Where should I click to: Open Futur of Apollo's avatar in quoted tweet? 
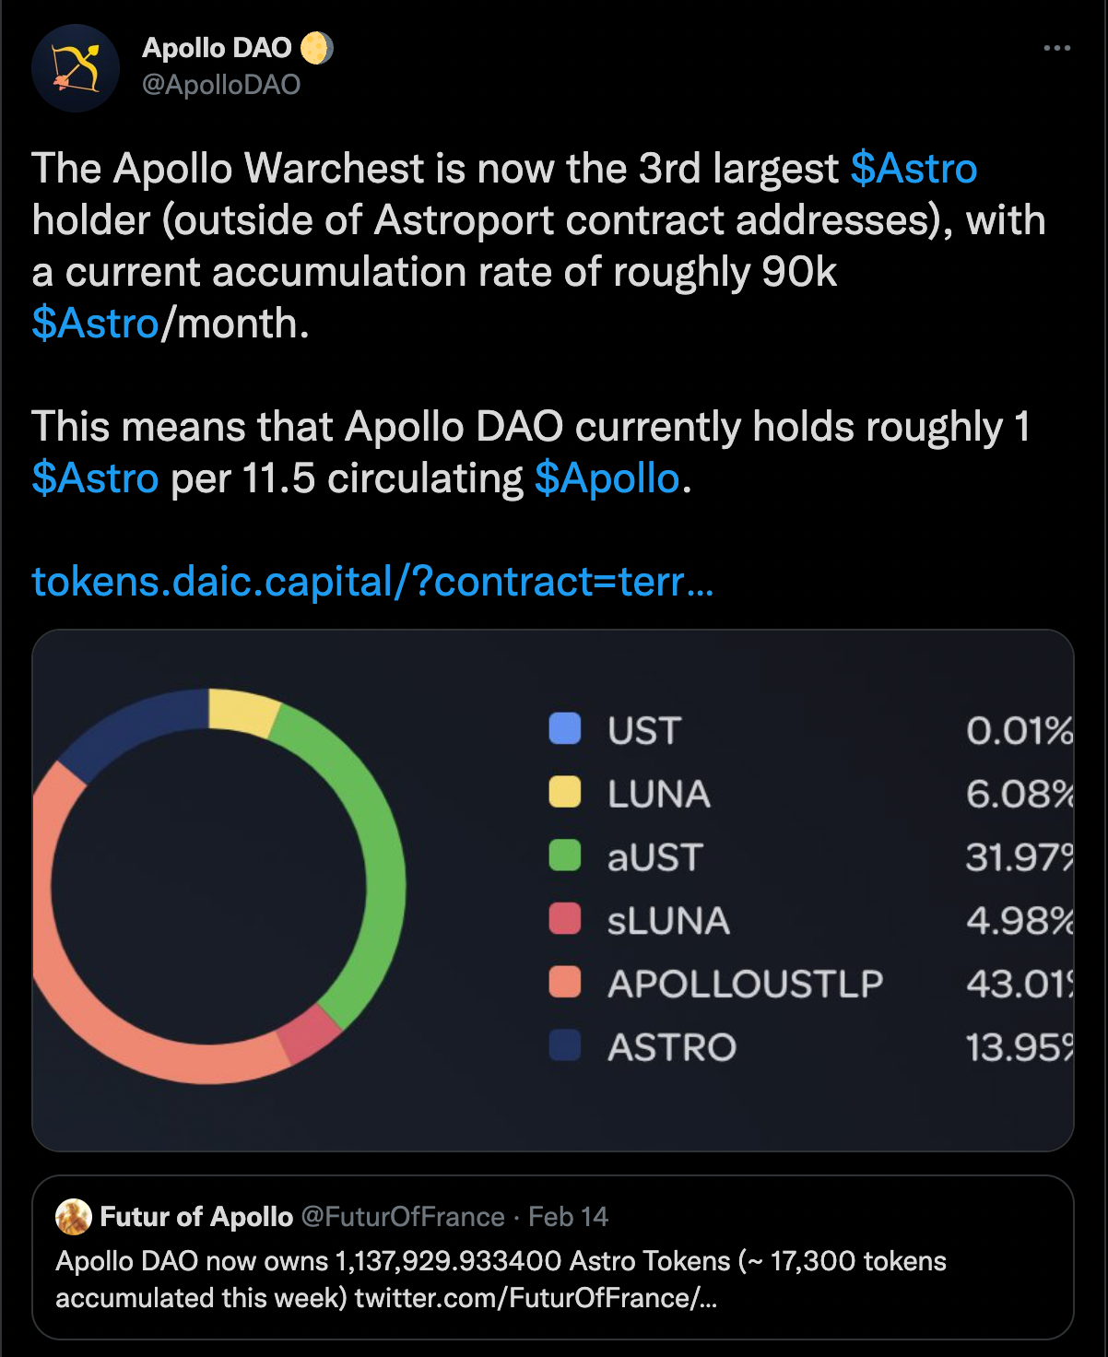click(74, 1217)
